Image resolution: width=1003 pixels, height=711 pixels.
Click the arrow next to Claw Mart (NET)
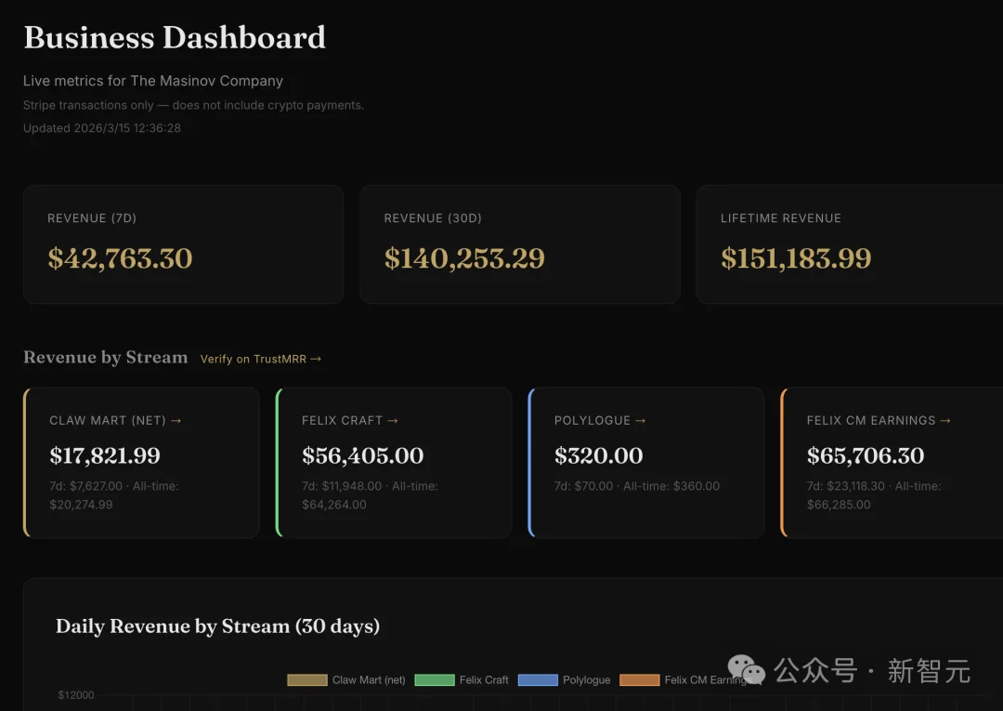(x=176, y=421)
